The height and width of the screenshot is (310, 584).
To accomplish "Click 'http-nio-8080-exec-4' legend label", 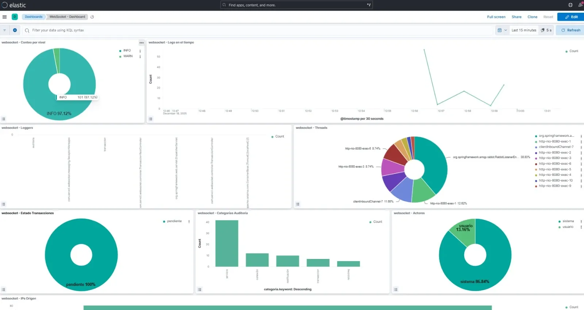I will 555,175.
